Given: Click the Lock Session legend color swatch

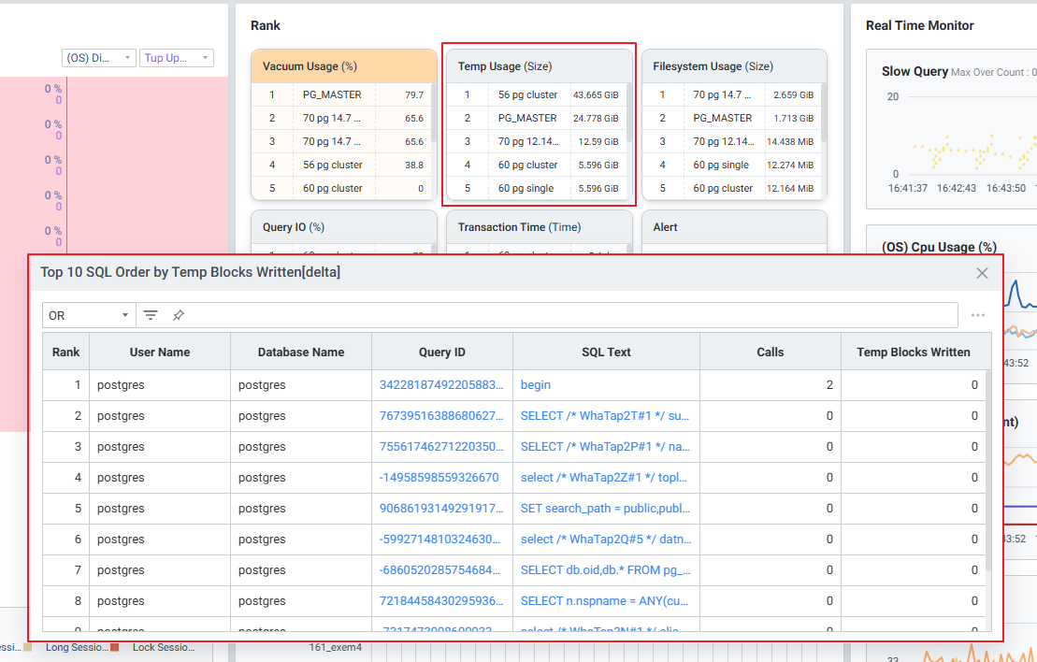Looking at the screenshot, I should point(115,647).
